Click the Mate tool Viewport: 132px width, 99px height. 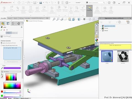click(18, 9)
